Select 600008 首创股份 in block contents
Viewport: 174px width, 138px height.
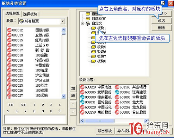[x=131, y=112]
